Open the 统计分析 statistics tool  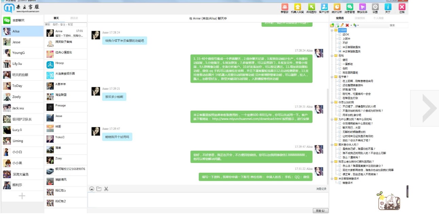337,8
